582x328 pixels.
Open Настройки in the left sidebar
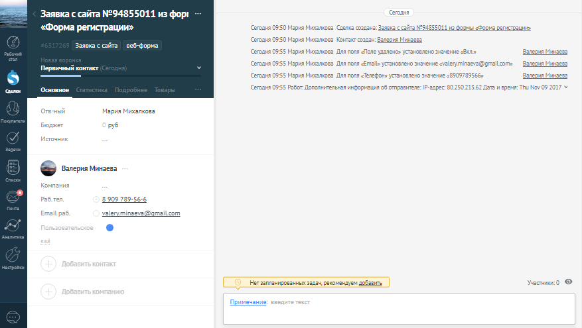13,257
